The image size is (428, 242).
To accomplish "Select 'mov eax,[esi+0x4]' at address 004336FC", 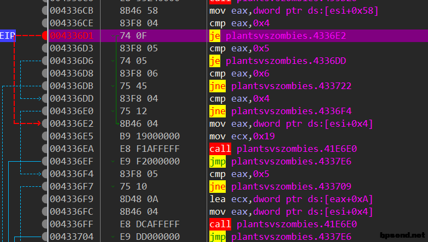I will (x=291, y=211).
